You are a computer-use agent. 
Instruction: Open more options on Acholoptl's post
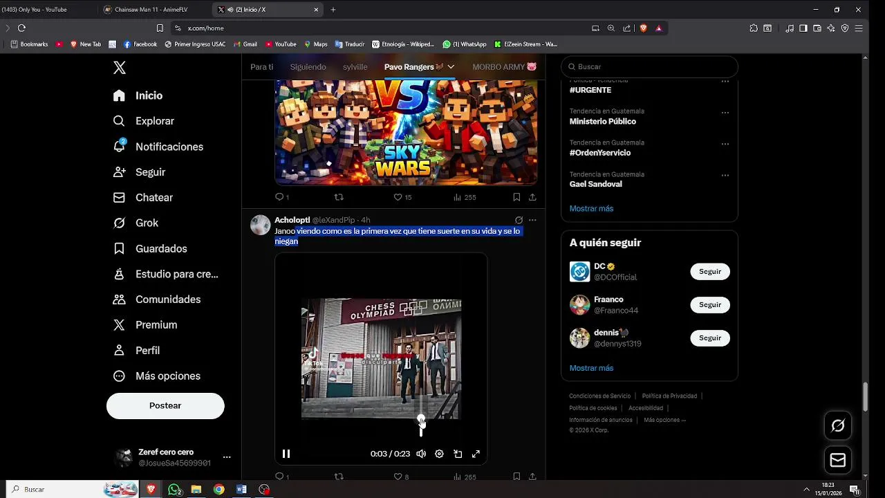point(532,220)
